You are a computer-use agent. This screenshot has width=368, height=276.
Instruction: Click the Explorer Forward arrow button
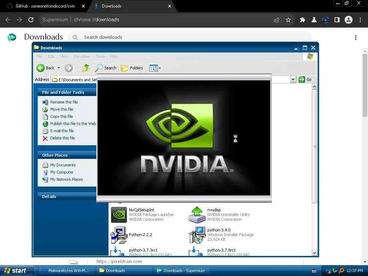point(69,68)
